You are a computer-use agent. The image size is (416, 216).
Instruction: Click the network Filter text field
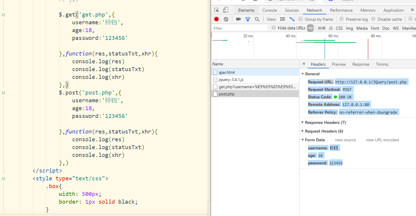(x=240, y=28)
